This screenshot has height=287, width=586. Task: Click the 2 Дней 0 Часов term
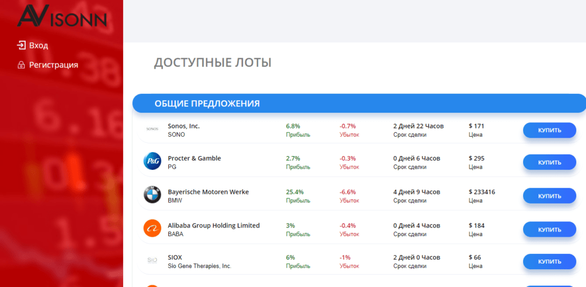click(x=417, y=257)
